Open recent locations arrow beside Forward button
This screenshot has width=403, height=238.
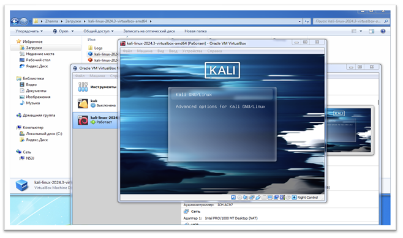point(31,21)
